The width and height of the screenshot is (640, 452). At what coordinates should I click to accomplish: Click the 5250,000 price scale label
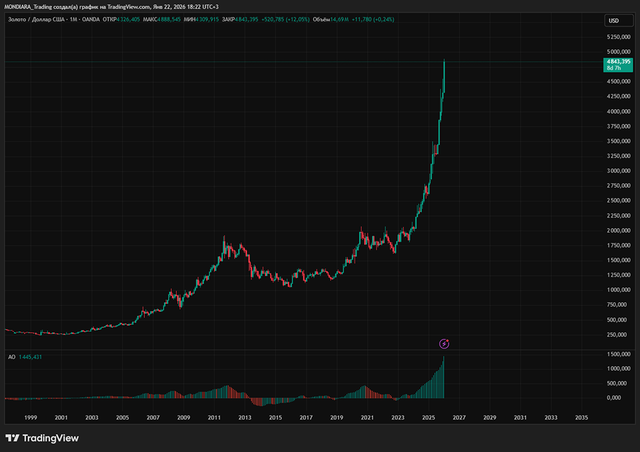[618, 36]
